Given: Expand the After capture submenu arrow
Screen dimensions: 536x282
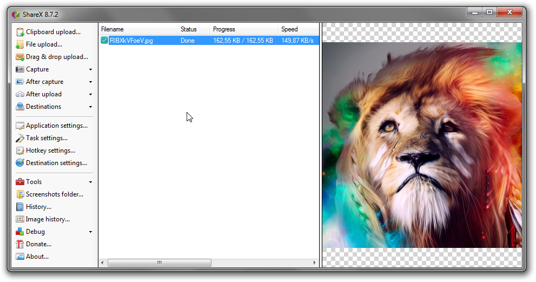Looking at the screenshot, I should tap(90, 82).
